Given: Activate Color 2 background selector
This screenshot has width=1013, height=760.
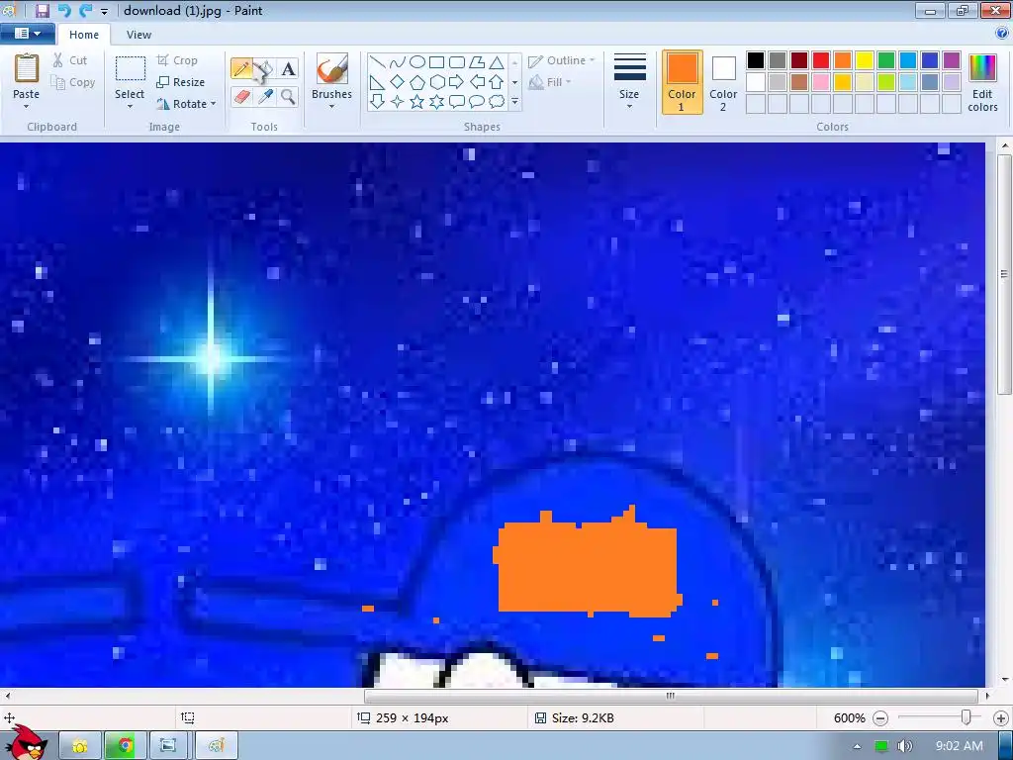Looking at the screenshot, I should pyautogui.click(x=723, y=82).
